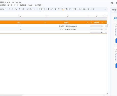
Task: Click the column type icon before 動画時間
Action: pos(91,23)
